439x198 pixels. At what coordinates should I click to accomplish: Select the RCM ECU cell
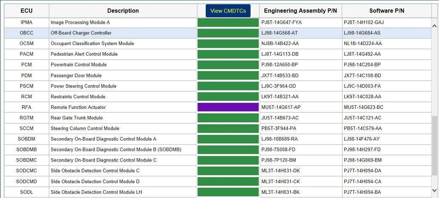click(26, 97)
